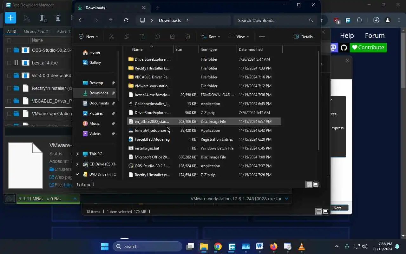
Task: Check the best.a14.exe download checkbox in FDM
Action: pyautogui.click(x=9, y=63)
